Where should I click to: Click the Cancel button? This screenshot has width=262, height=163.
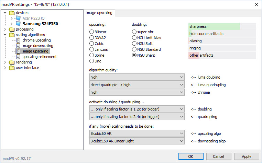point(219,156)
